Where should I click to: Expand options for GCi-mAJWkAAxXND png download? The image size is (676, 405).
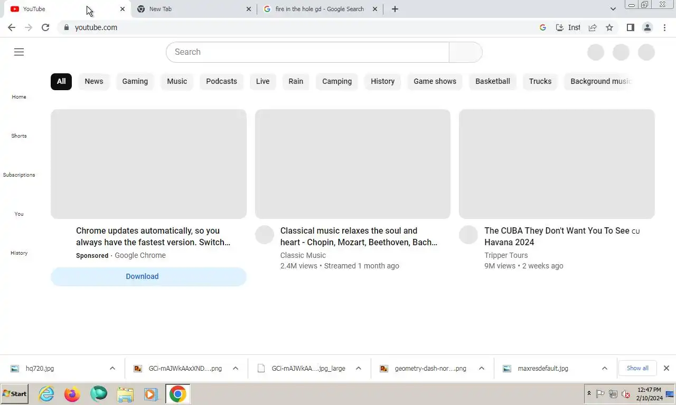(x=236, y=369)
